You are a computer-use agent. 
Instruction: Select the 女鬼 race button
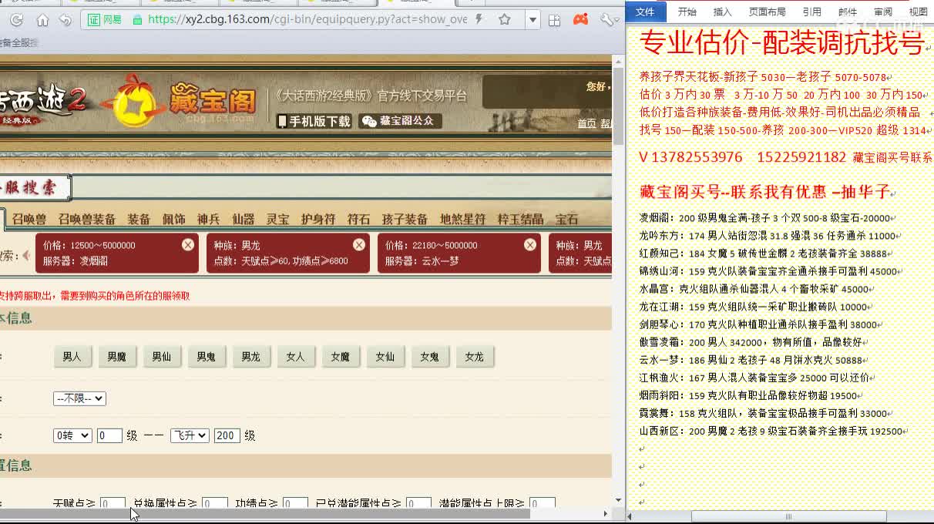tap(429, 357)
